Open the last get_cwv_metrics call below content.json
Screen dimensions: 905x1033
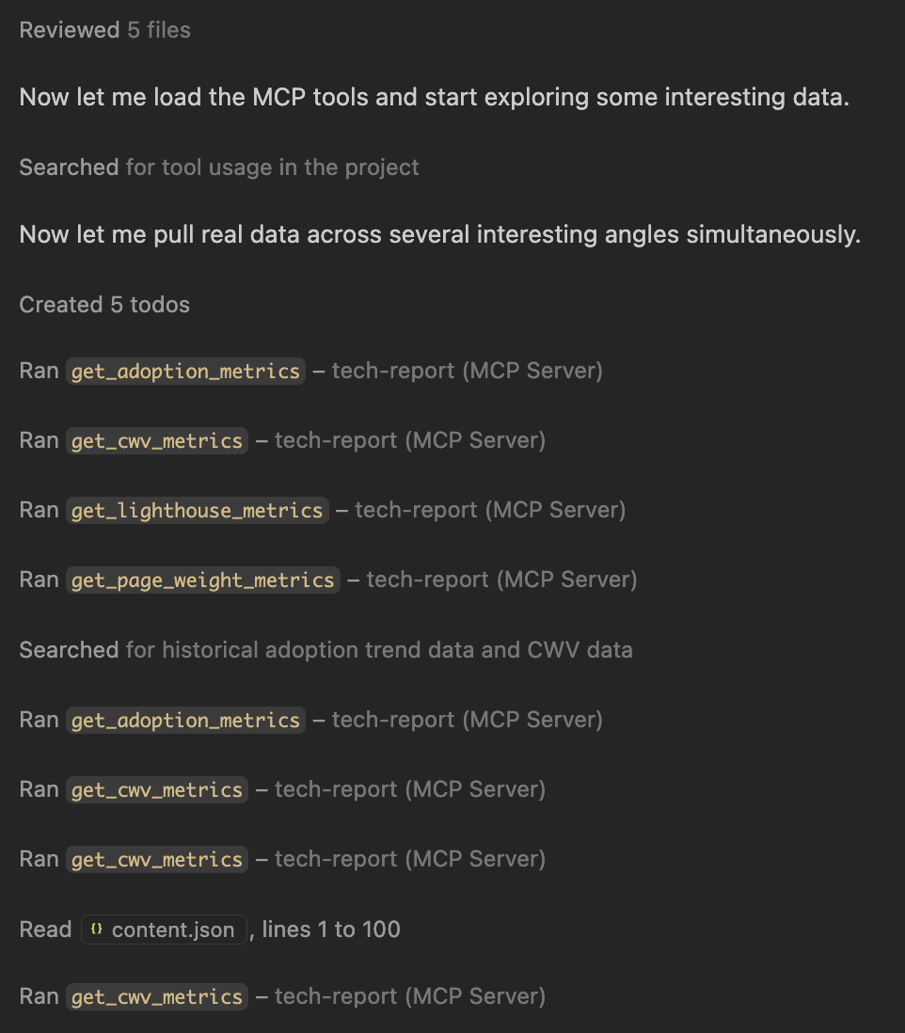(x=157, y=996)
